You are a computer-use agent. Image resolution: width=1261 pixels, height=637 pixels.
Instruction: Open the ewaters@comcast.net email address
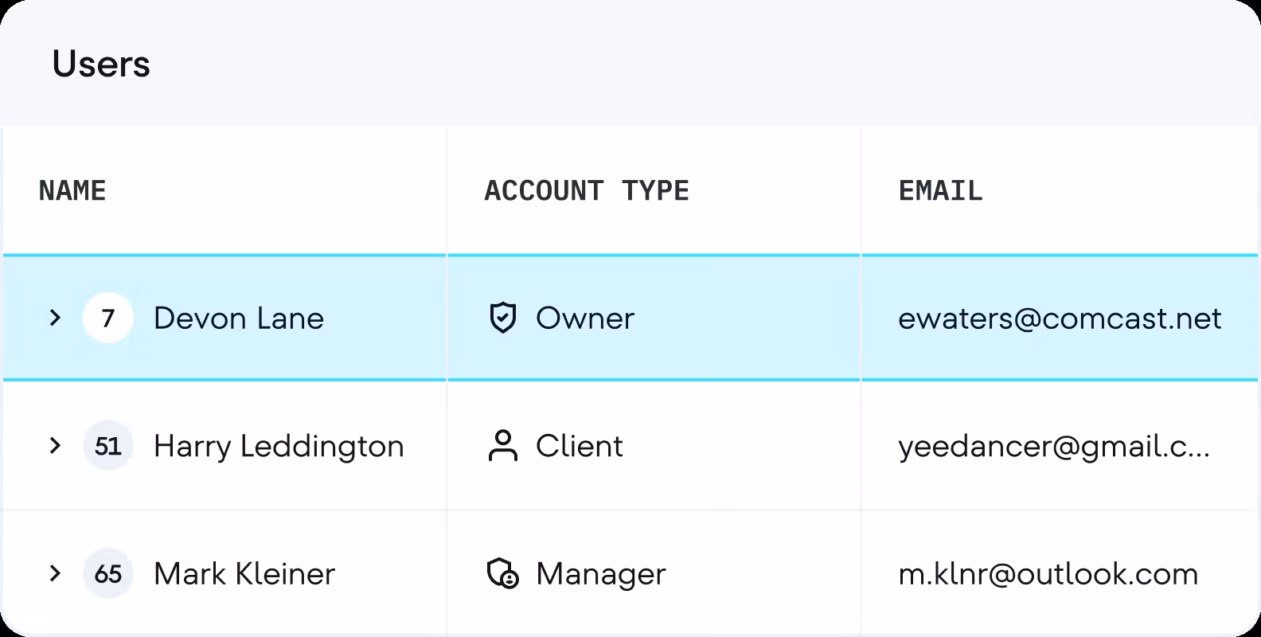click(1060, 318)
